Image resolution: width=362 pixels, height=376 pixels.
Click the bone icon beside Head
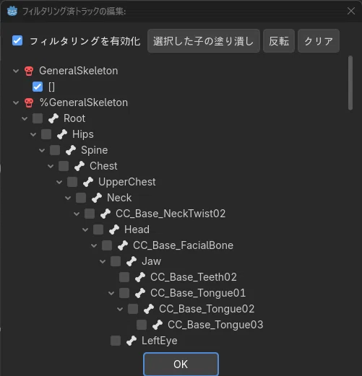click(114, 229)
